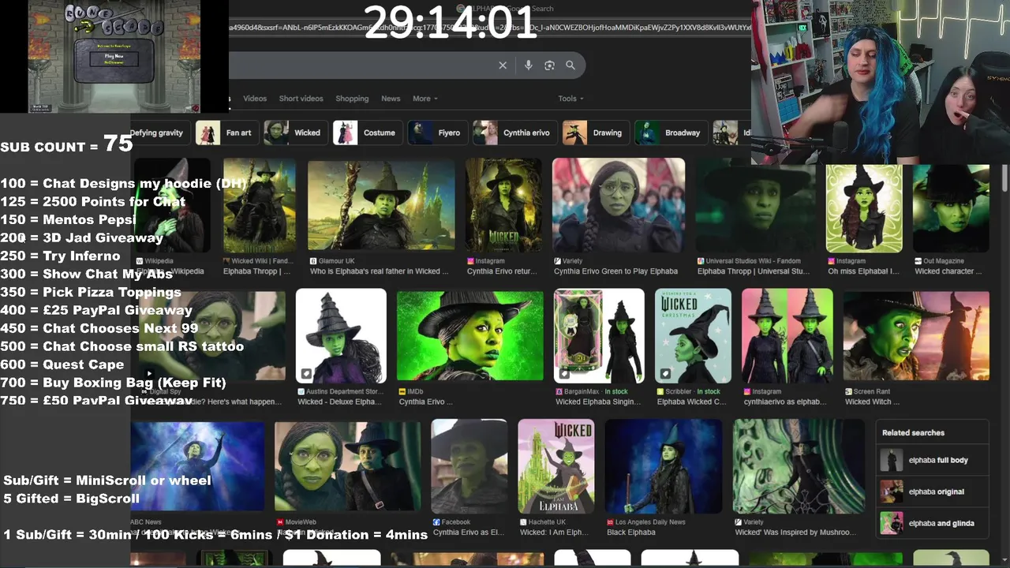Open the Tools dropdown
Viewport: 1010px width, 568px height.
[570, 99]
